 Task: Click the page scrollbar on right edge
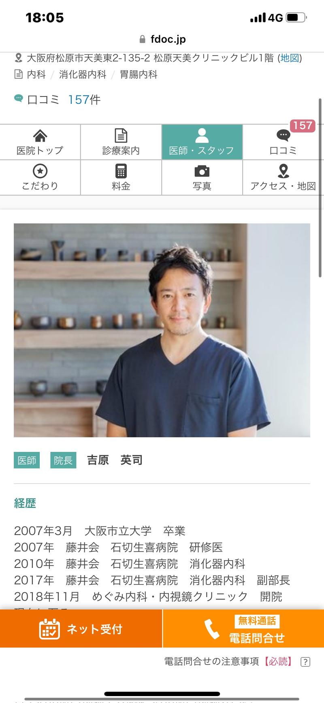coord(320,187)
